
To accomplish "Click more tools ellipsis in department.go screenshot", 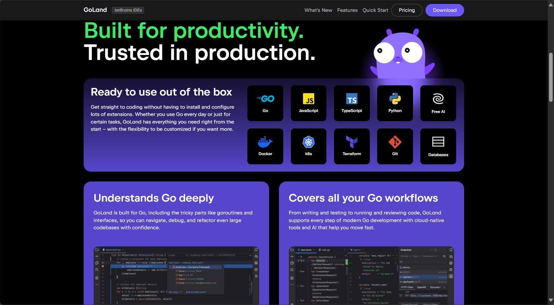I will tap(97, 285).
